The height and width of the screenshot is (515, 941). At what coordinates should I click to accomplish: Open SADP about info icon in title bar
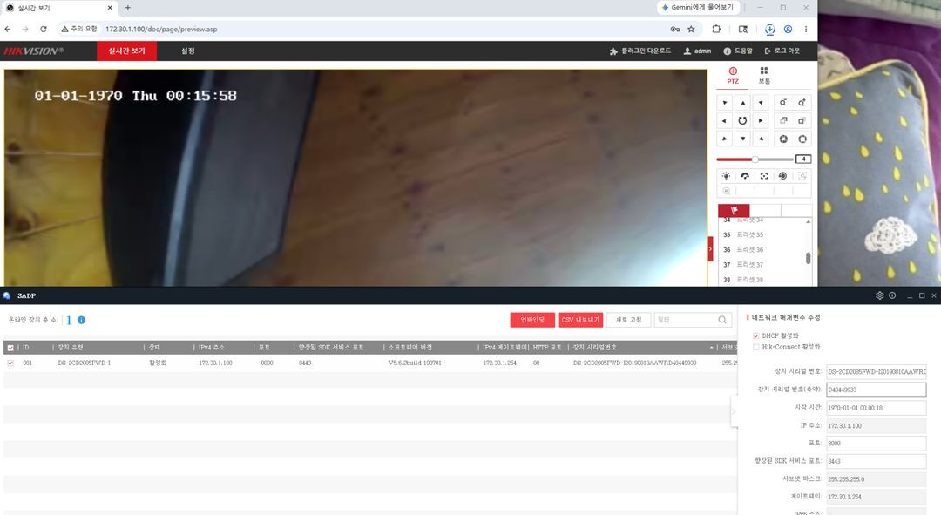(x=892, y=295)
